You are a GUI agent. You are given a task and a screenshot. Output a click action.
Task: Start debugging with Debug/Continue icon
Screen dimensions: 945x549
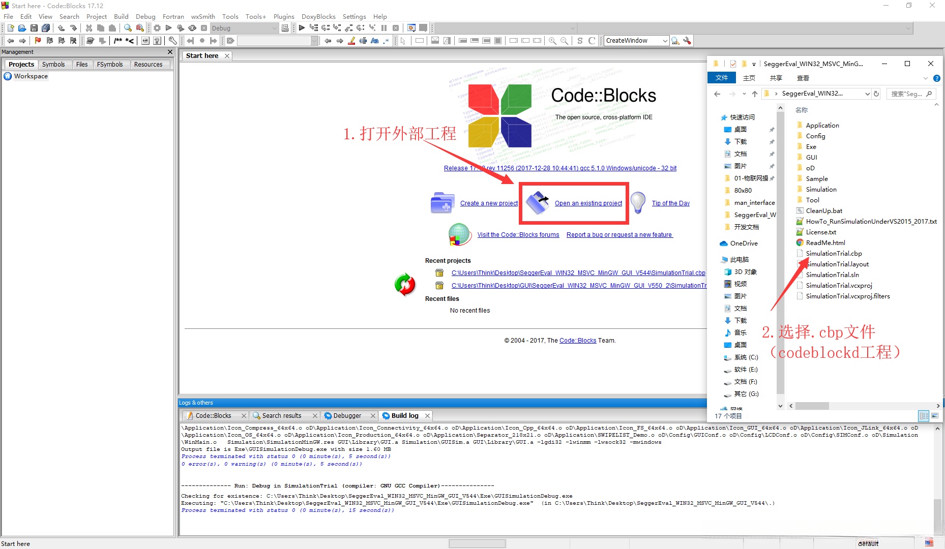click(302, 28)
